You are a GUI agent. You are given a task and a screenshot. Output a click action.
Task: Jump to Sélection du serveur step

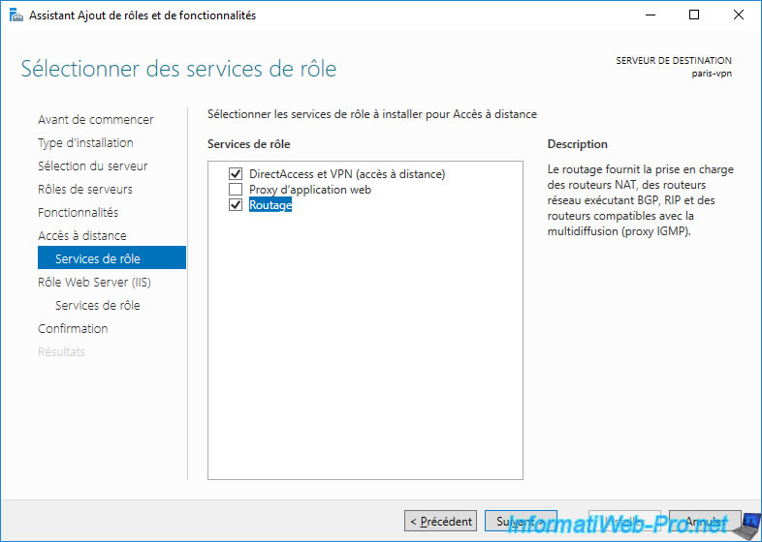pos(92,166)
